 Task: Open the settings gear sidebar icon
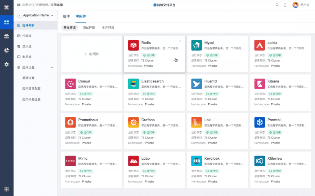coord(7,64)
